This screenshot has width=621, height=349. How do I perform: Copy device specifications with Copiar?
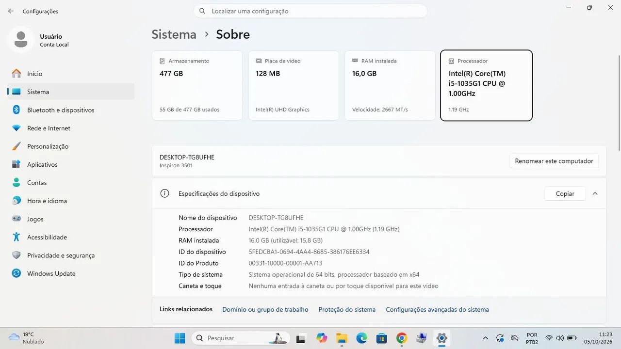point(565,193)
